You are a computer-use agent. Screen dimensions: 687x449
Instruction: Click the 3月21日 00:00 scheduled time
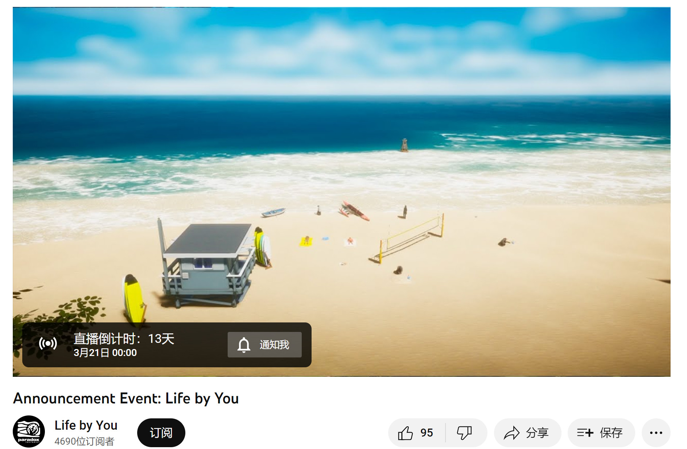coord(105,353)
